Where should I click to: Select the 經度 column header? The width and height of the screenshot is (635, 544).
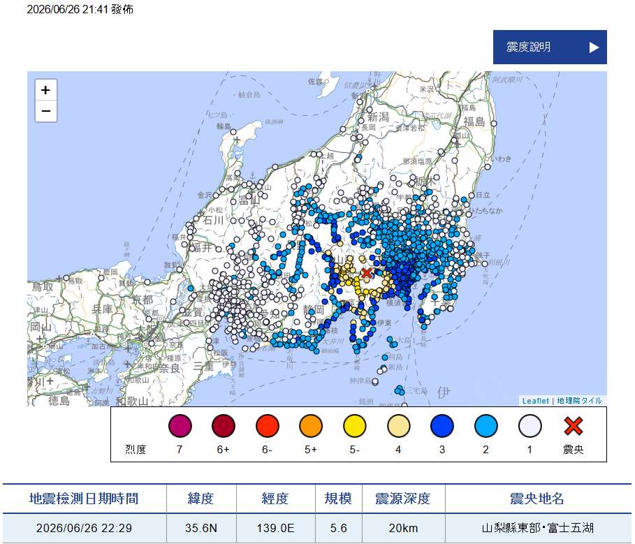(x=275, y=499)
